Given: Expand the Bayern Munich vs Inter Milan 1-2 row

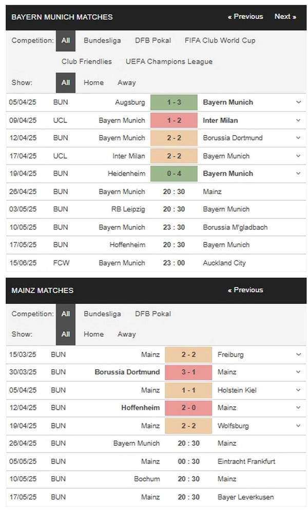Looking at the screenshot, I should pos(298,120).
